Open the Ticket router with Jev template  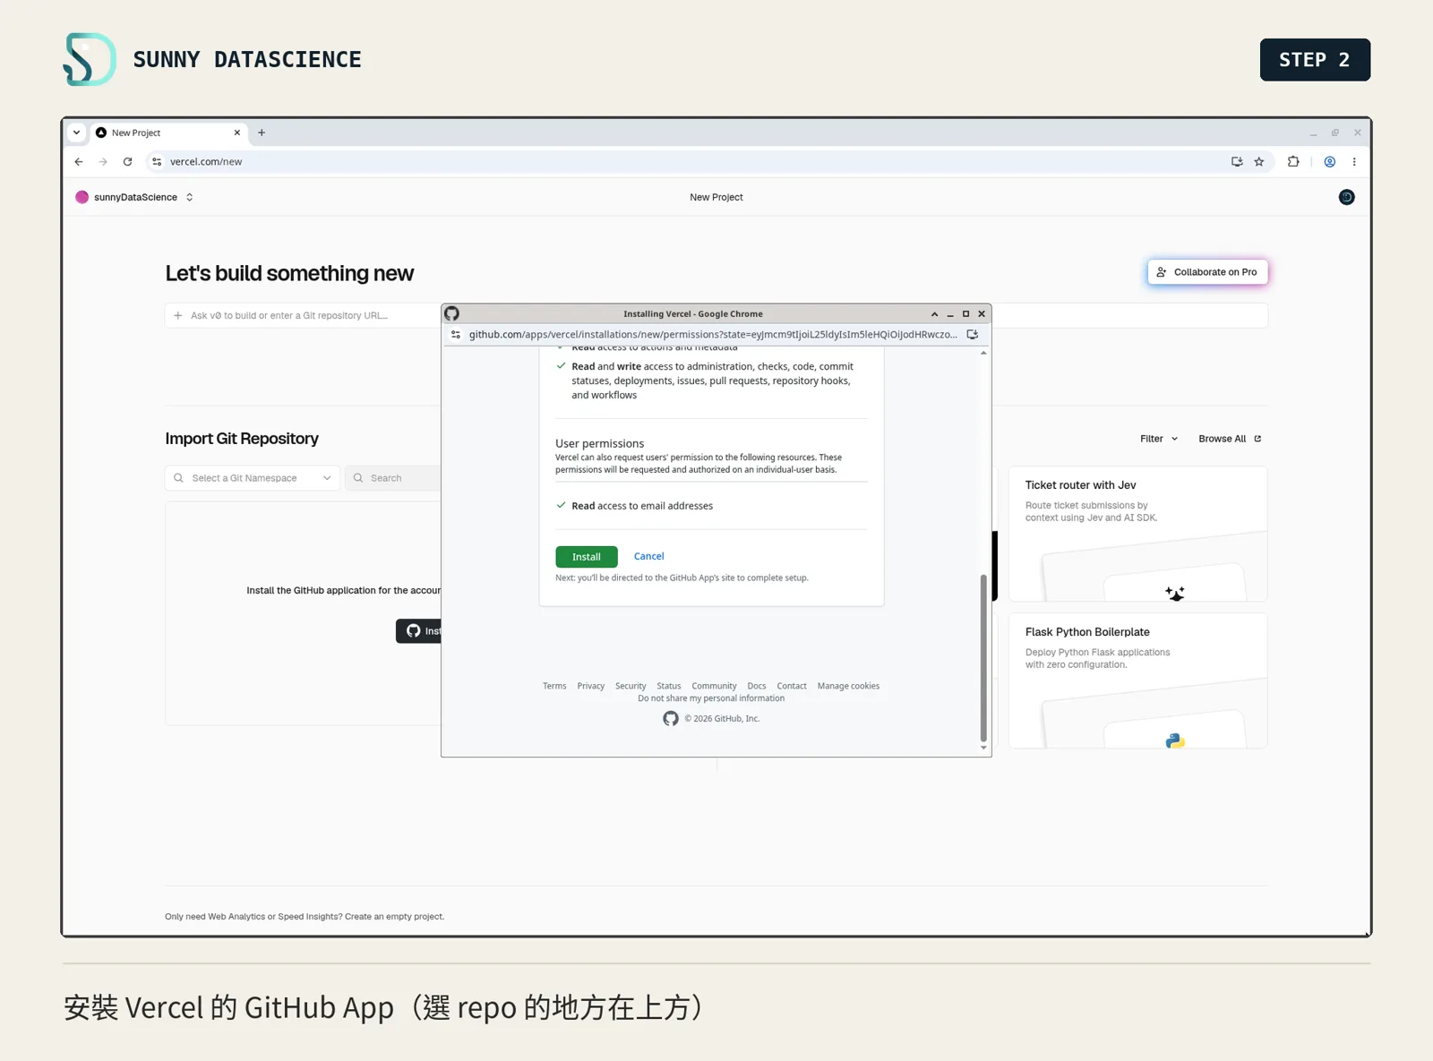click(x=1137, y=534)
